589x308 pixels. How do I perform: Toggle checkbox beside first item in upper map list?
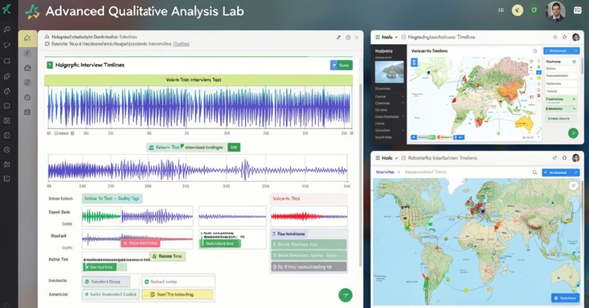(x=574, y=61)
